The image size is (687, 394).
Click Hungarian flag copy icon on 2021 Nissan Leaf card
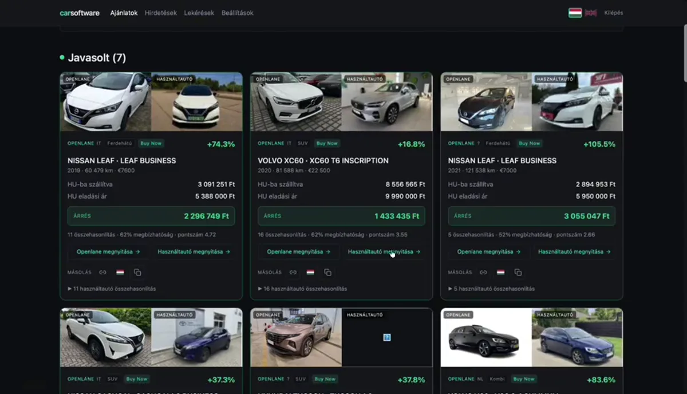(500, 273)
